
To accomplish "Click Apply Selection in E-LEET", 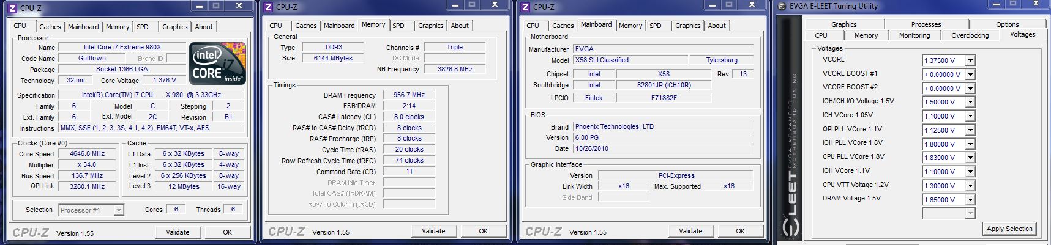I will click(1009, 229).
